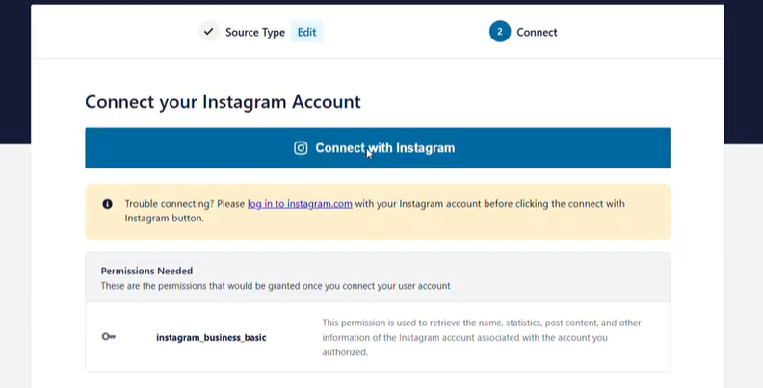
Task: Click the Edit link next to Source Type
Action: (x=306, y=32)
